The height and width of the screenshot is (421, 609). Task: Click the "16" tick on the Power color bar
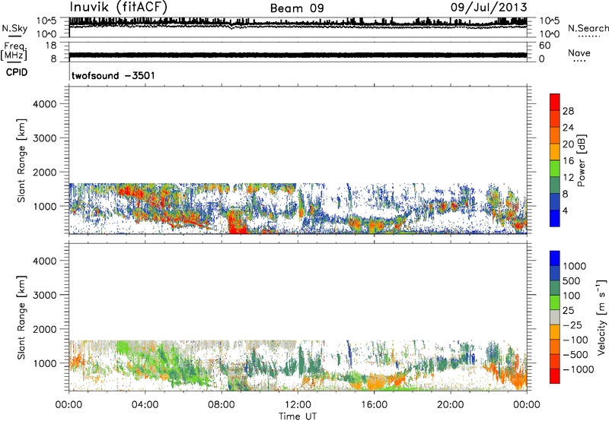pos(568,161)
